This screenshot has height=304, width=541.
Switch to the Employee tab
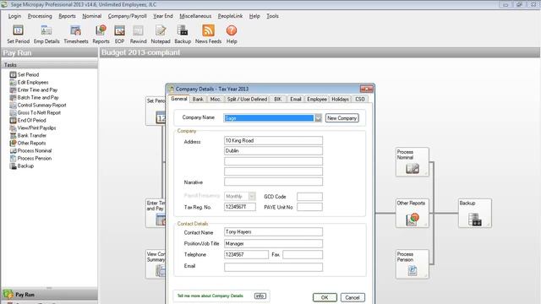317,99
